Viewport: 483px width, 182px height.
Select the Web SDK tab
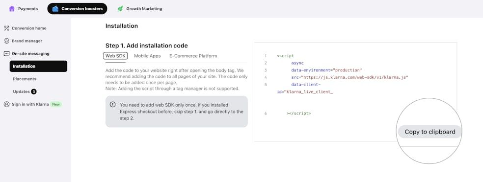(x=115, y=56)
